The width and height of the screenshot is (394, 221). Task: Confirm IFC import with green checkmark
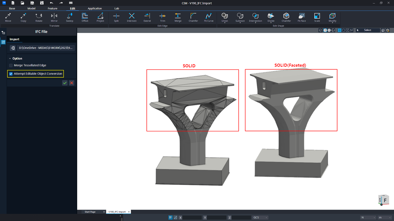(65, 83)
